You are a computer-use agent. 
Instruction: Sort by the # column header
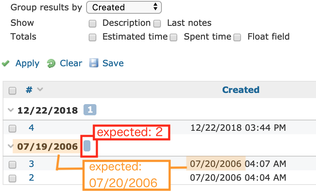(29, 89)
